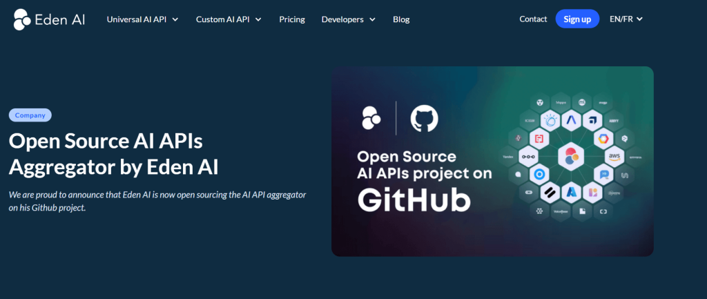Click the blue ring hexagon icon

point(539,175)
